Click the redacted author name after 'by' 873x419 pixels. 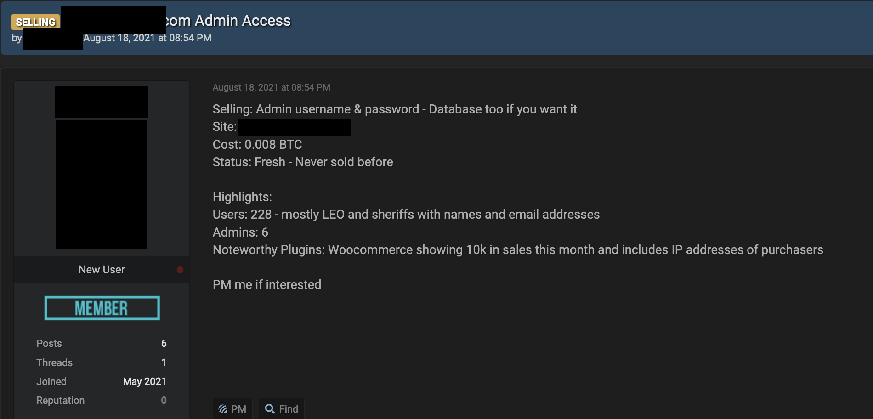[x=53, y=39]
